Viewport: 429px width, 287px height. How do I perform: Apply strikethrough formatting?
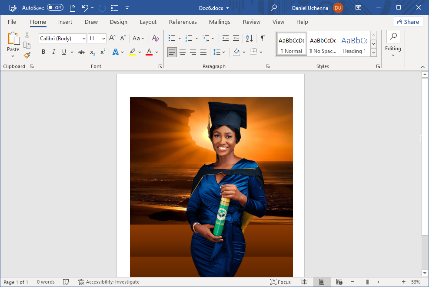[81, 52]
